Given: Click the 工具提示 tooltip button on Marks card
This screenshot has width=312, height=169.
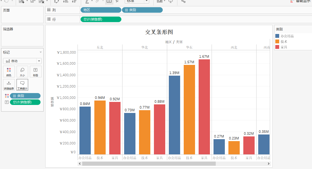Looking at the screenshot, I should (22, 85).
